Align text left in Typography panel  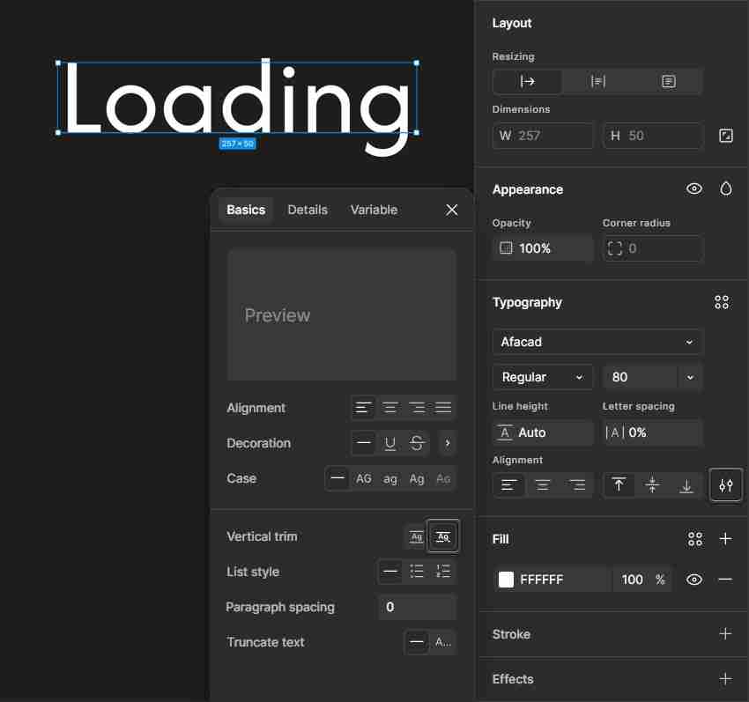click(x=508, y=485)
